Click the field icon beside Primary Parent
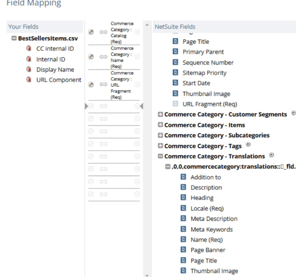This screenshot has height=277, width=296. [x=176, y=51]
